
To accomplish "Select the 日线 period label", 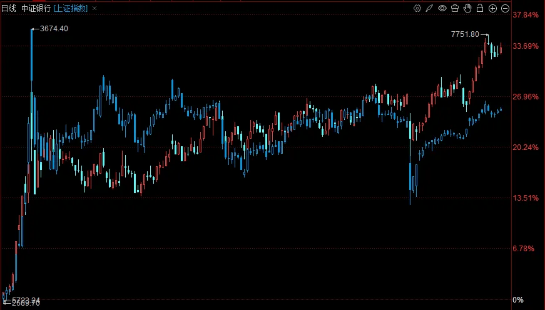I will [9, 8].
